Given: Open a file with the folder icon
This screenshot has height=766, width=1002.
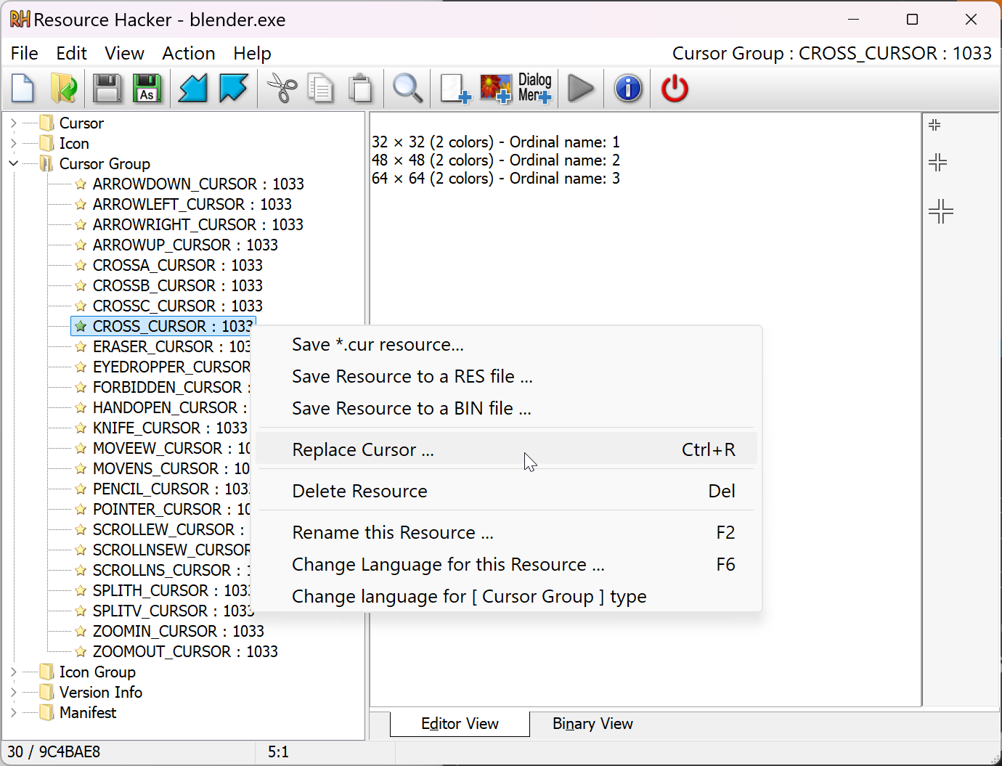Looking at the screenshot, I should pyautogui.click(x=64, y=89).
